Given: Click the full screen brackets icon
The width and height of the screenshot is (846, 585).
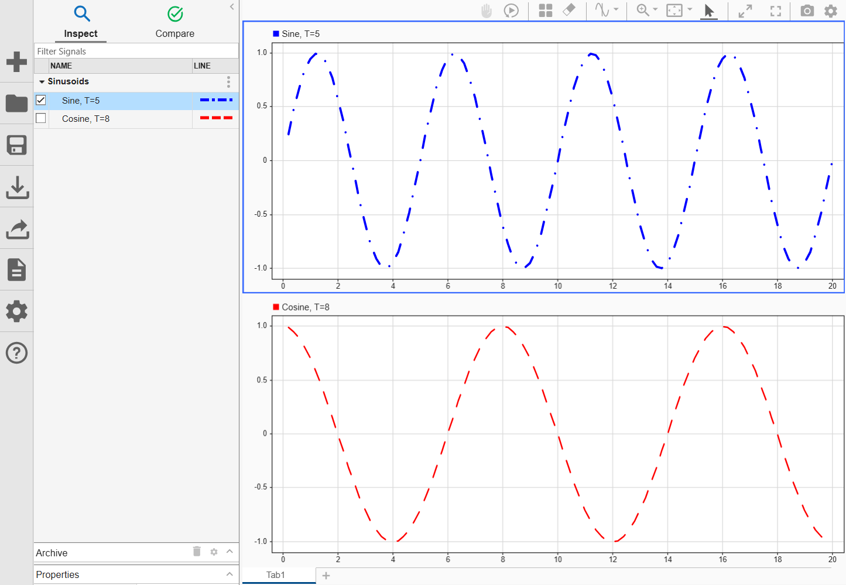Looking at the screenshot, I should [776, 11].
